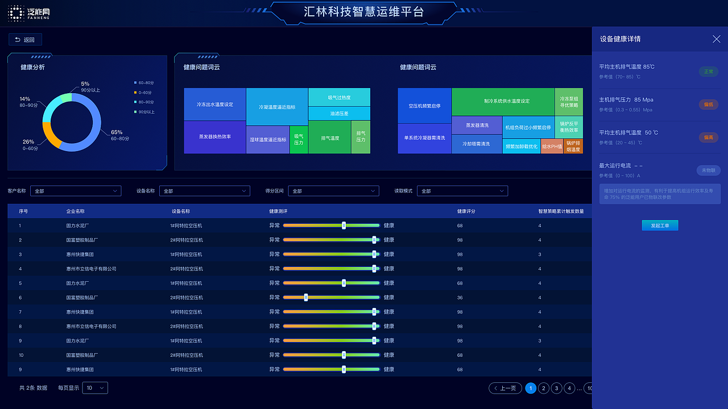Click the 油滤压差 block
This screenshot has height=409, width=728.
[340, 114]
